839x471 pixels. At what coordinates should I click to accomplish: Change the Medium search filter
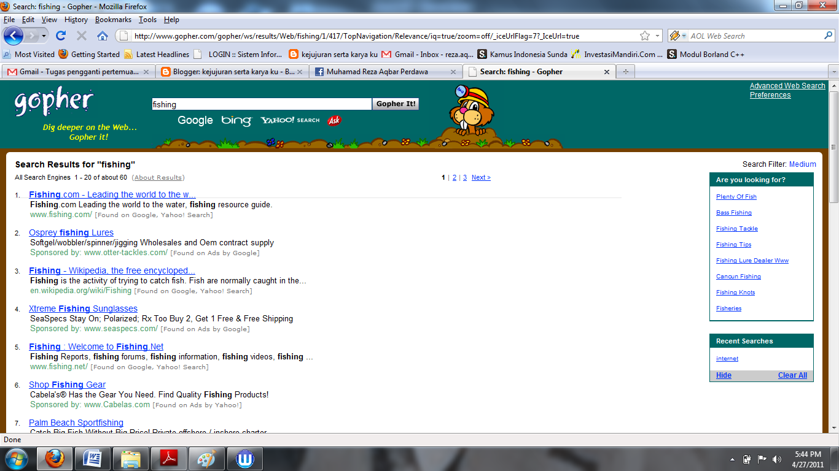(x=803, y=164)
